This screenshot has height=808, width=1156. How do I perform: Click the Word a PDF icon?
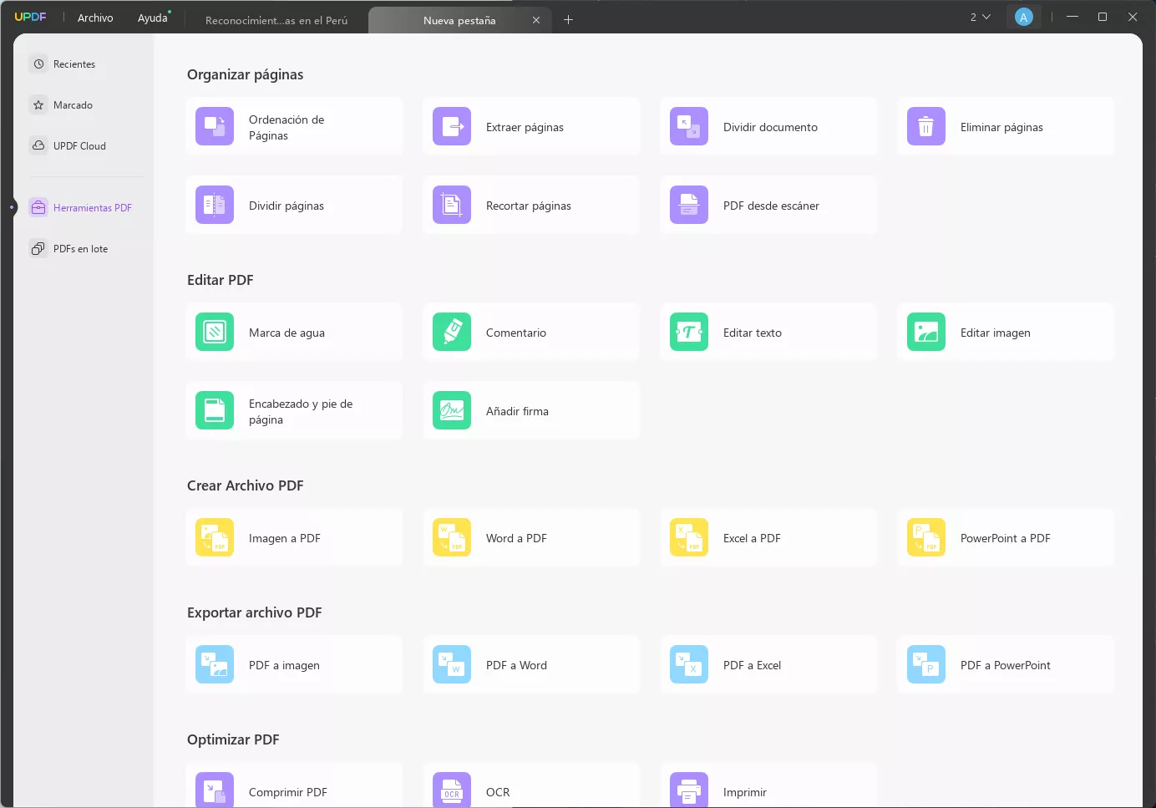[452, 538]
